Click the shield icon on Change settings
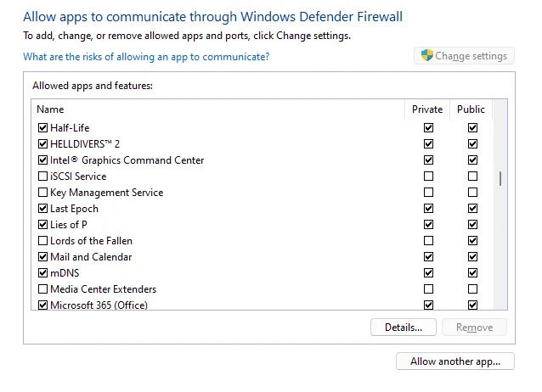542x392 pixels. click(x=427, y=56)
